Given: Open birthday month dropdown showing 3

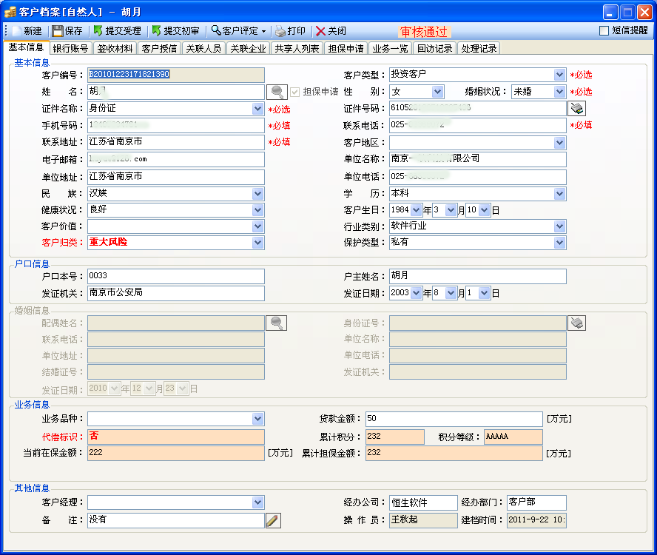Looking at the screenshot, I should pos(451,210).
